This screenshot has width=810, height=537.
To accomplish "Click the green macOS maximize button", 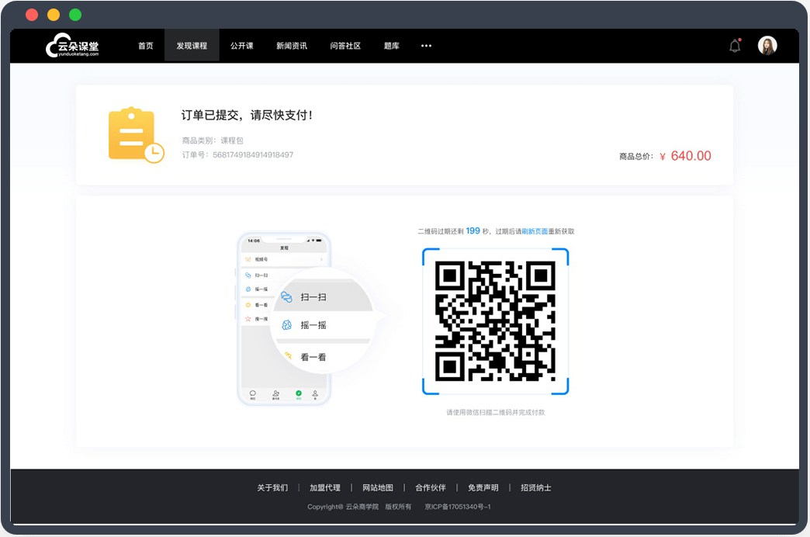I will point(75,15).
